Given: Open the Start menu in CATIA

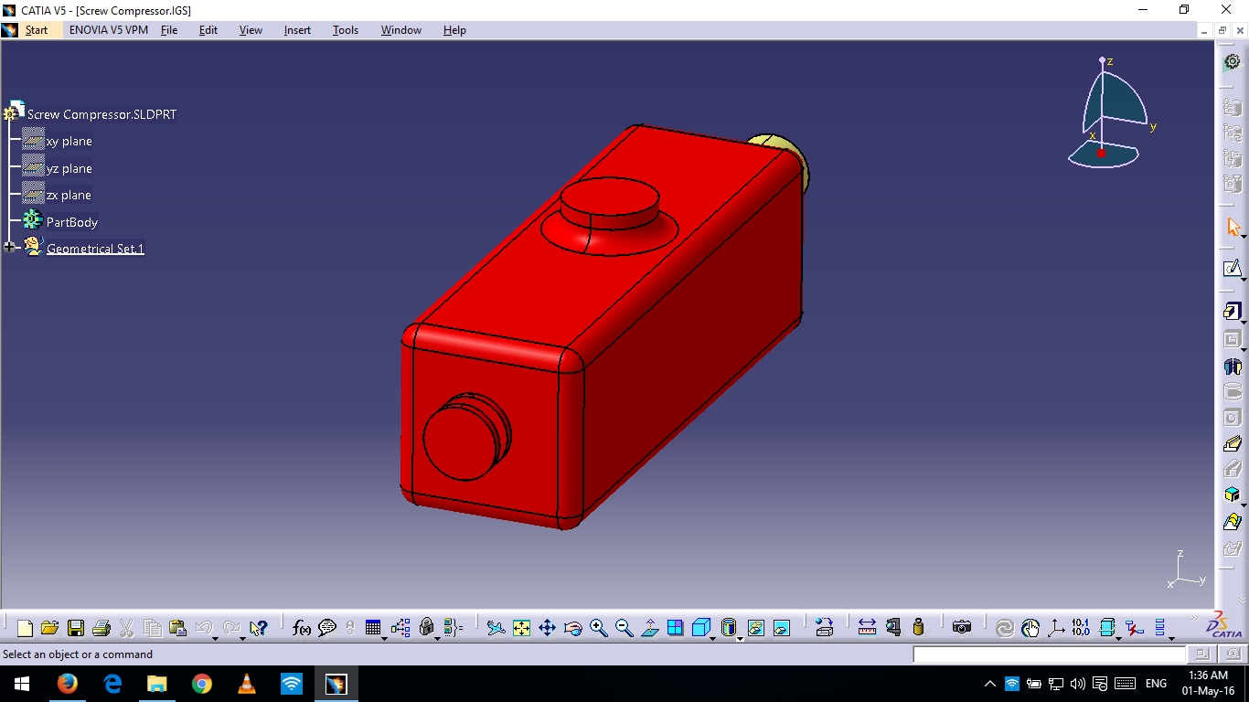Looking at the screenshot, I should click(37, 30).
